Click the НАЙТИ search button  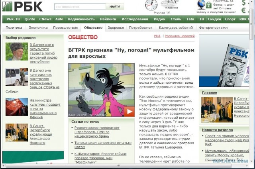pyautogui.click(x=115, y=7)
